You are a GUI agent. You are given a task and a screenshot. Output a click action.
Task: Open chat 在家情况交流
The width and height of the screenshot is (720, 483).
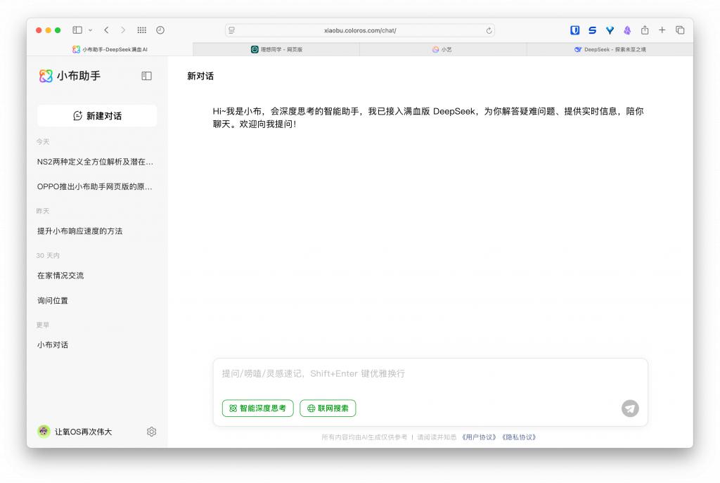(60, 276)
